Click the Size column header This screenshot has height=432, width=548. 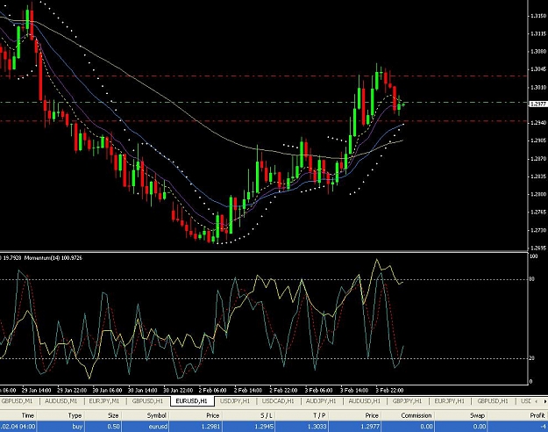(x=103, y=415)
